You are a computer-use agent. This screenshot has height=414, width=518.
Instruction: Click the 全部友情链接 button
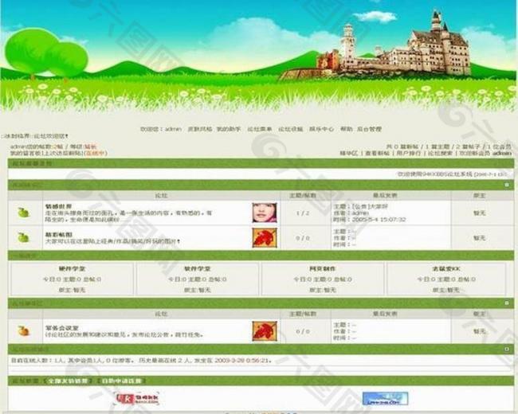(x=68, y=381)
